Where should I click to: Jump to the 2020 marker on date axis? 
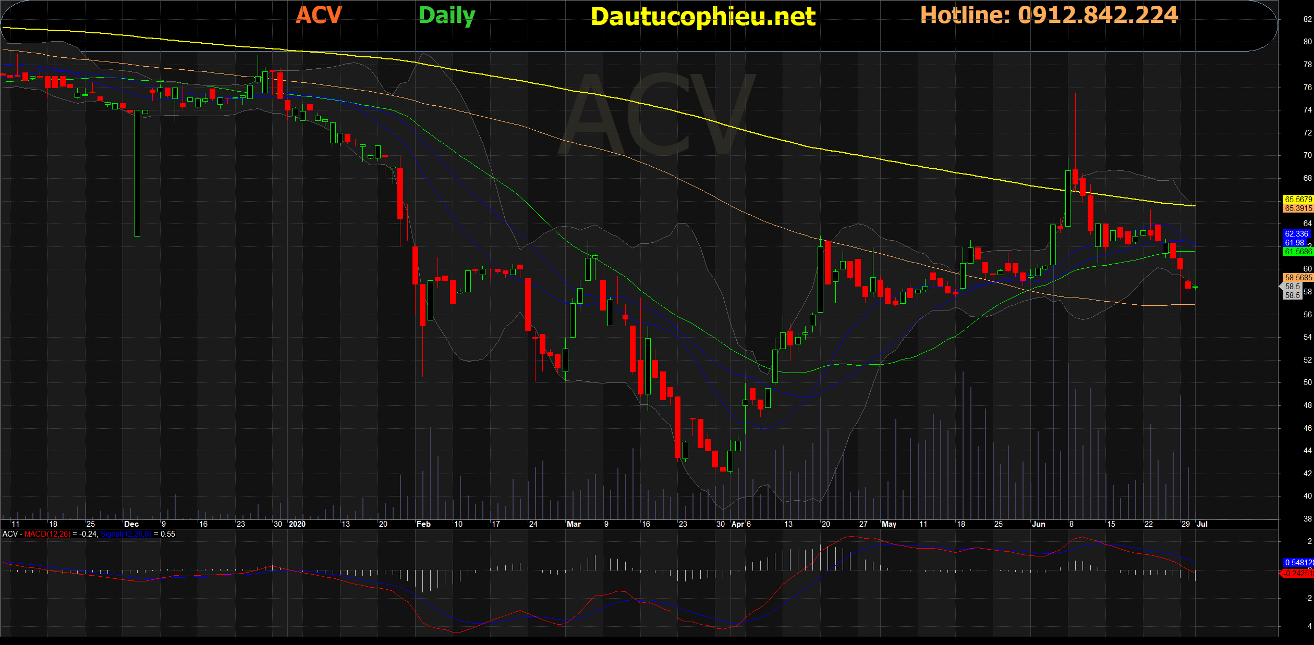pos(297,524)
